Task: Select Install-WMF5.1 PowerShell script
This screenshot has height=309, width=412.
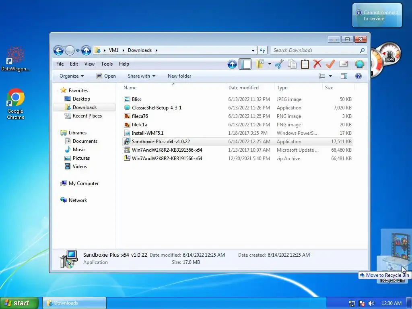Action: point(238,133)
